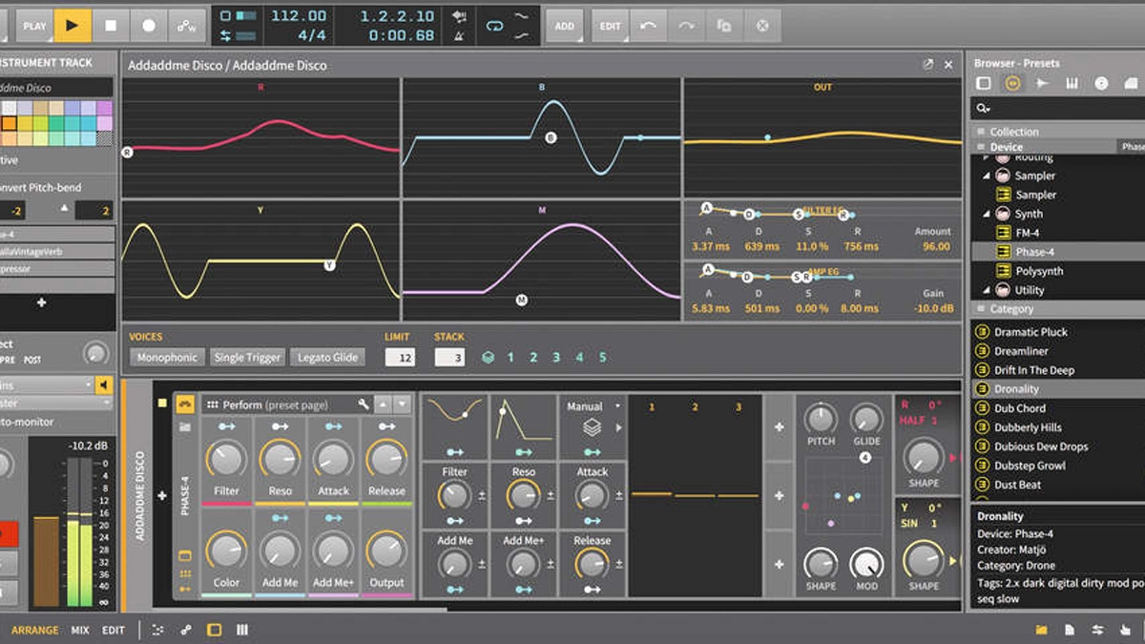The image size is (1145, 644).
Task: Click the Undo arrow icon
Action: [649, 26]
